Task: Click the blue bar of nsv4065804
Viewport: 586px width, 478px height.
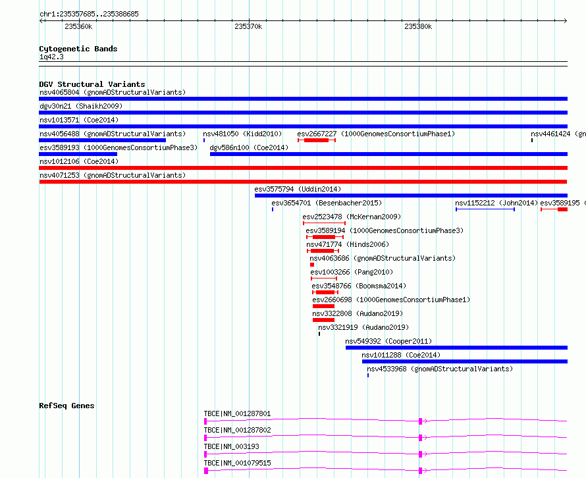Action: (303, 99)
